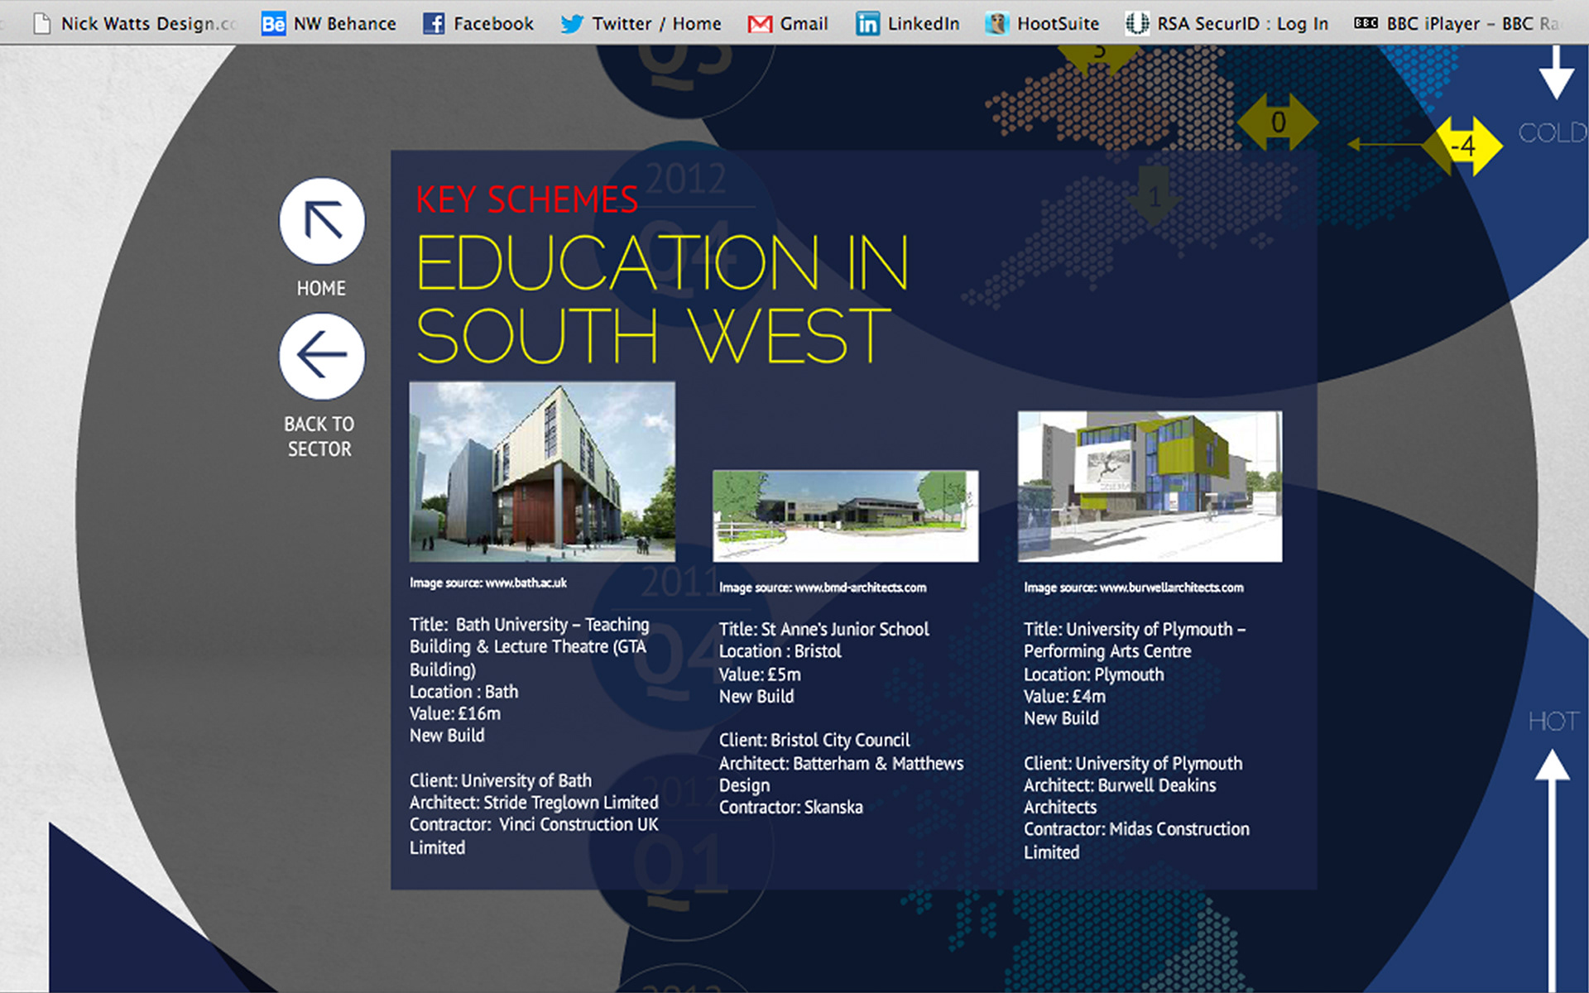This screenshot has height=993, width=1589.
Task: Click the St Anne's Junior School image
Action: click(x=845, y=516)
